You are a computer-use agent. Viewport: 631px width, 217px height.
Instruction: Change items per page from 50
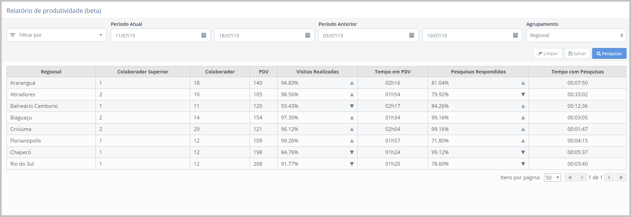pyautogui.click(x=552, y=178)
